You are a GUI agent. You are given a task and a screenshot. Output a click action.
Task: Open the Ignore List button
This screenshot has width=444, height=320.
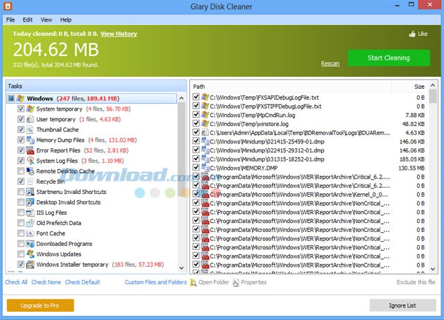402,305
